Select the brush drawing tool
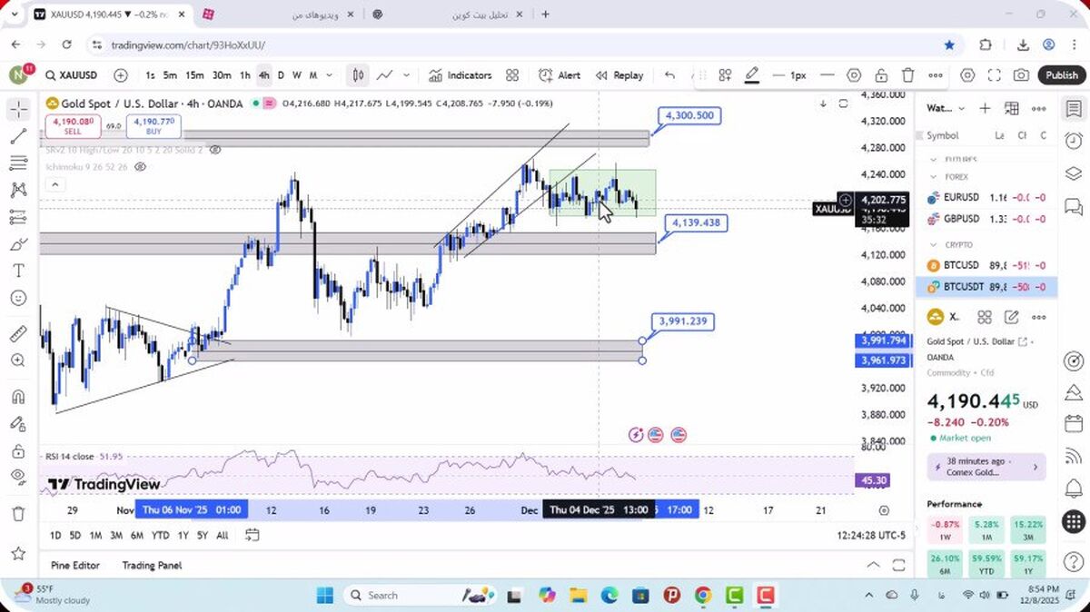The width and height of the screenshot is (1090, 612). coord(18,244)
